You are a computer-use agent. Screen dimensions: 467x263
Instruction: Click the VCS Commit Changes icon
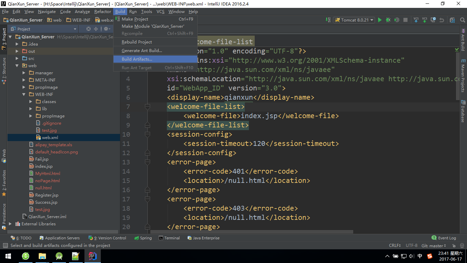(x=425, y=20)
